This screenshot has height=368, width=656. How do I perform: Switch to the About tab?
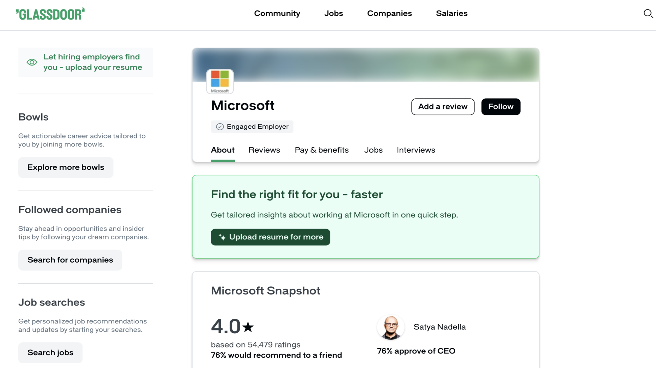click(222, 150)
